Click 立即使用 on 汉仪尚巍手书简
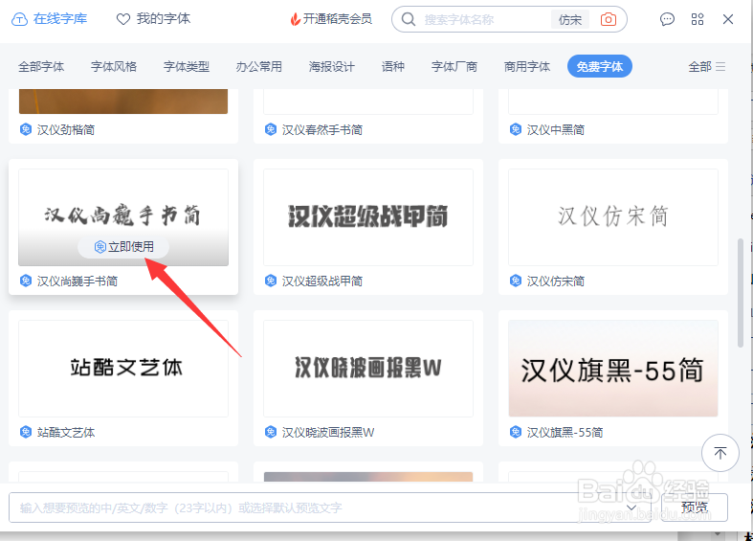753x541 pixels. click(123, 247)
